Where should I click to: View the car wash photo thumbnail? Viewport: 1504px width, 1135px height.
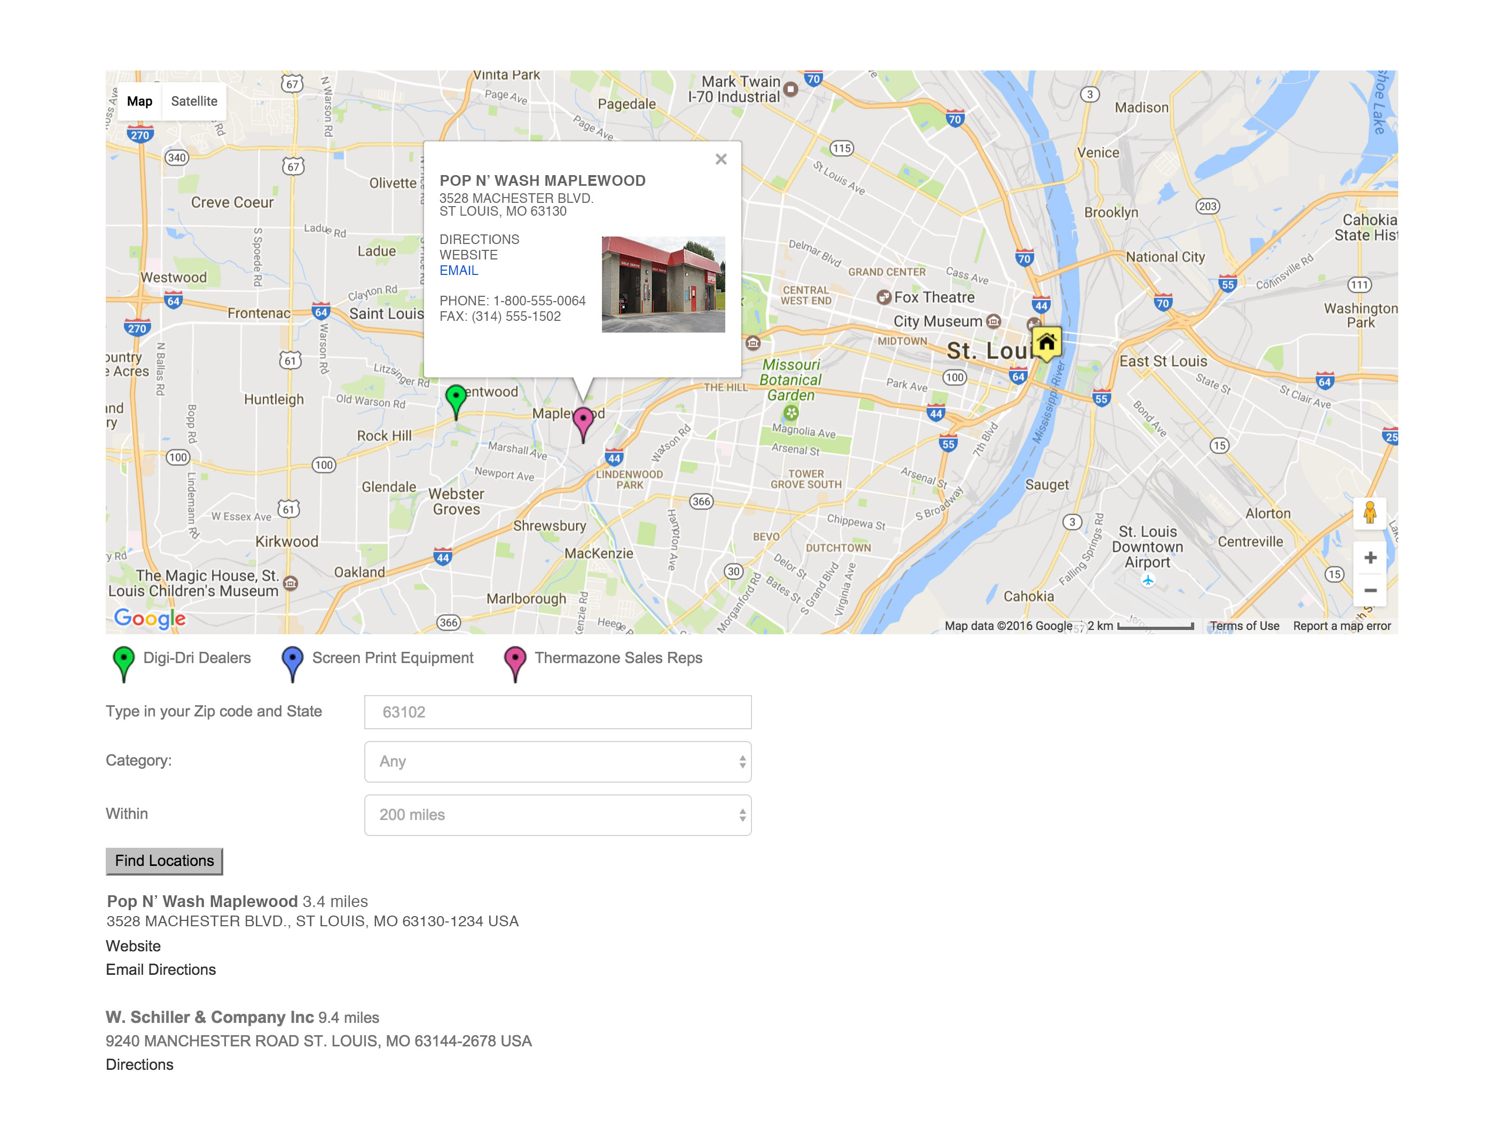pos(663,284)
